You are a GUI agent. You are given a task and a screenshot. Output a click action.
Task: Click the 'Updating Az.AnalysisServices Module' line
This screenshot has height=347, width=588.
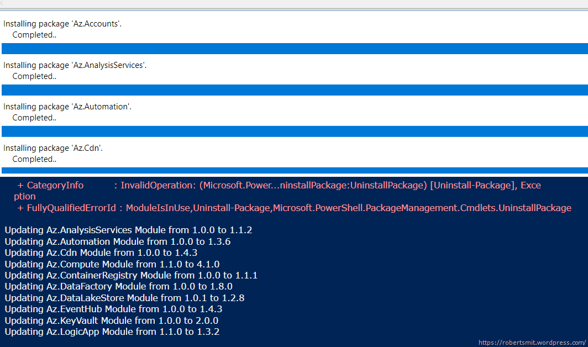coord(128,230)
